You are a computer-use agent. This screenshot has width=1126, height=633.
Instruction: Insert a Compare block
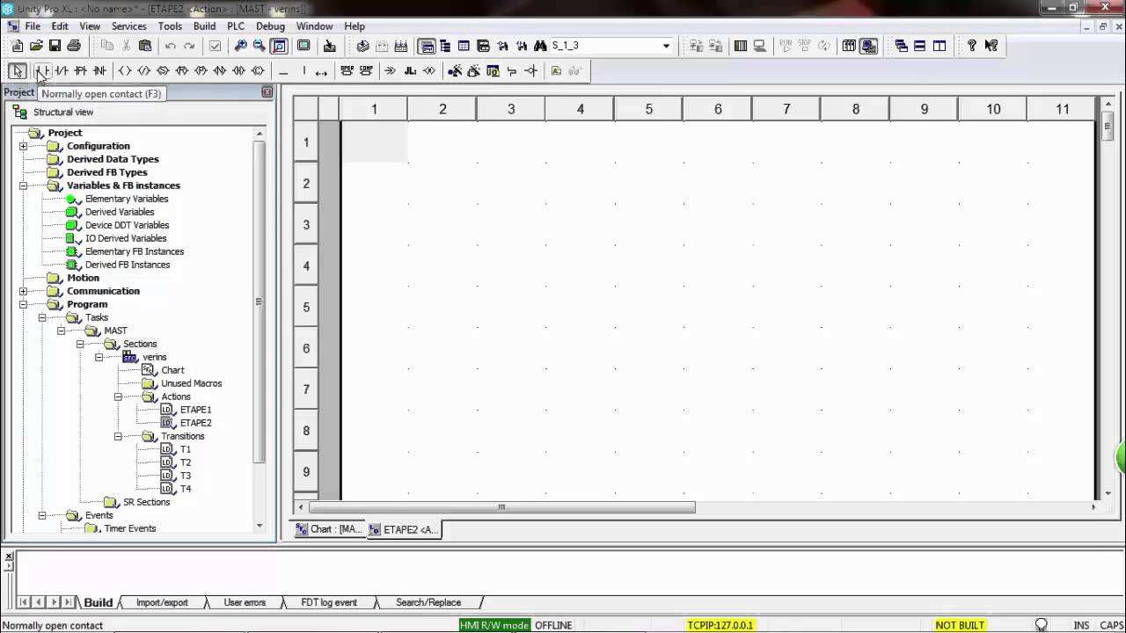[x=366, y=71]
